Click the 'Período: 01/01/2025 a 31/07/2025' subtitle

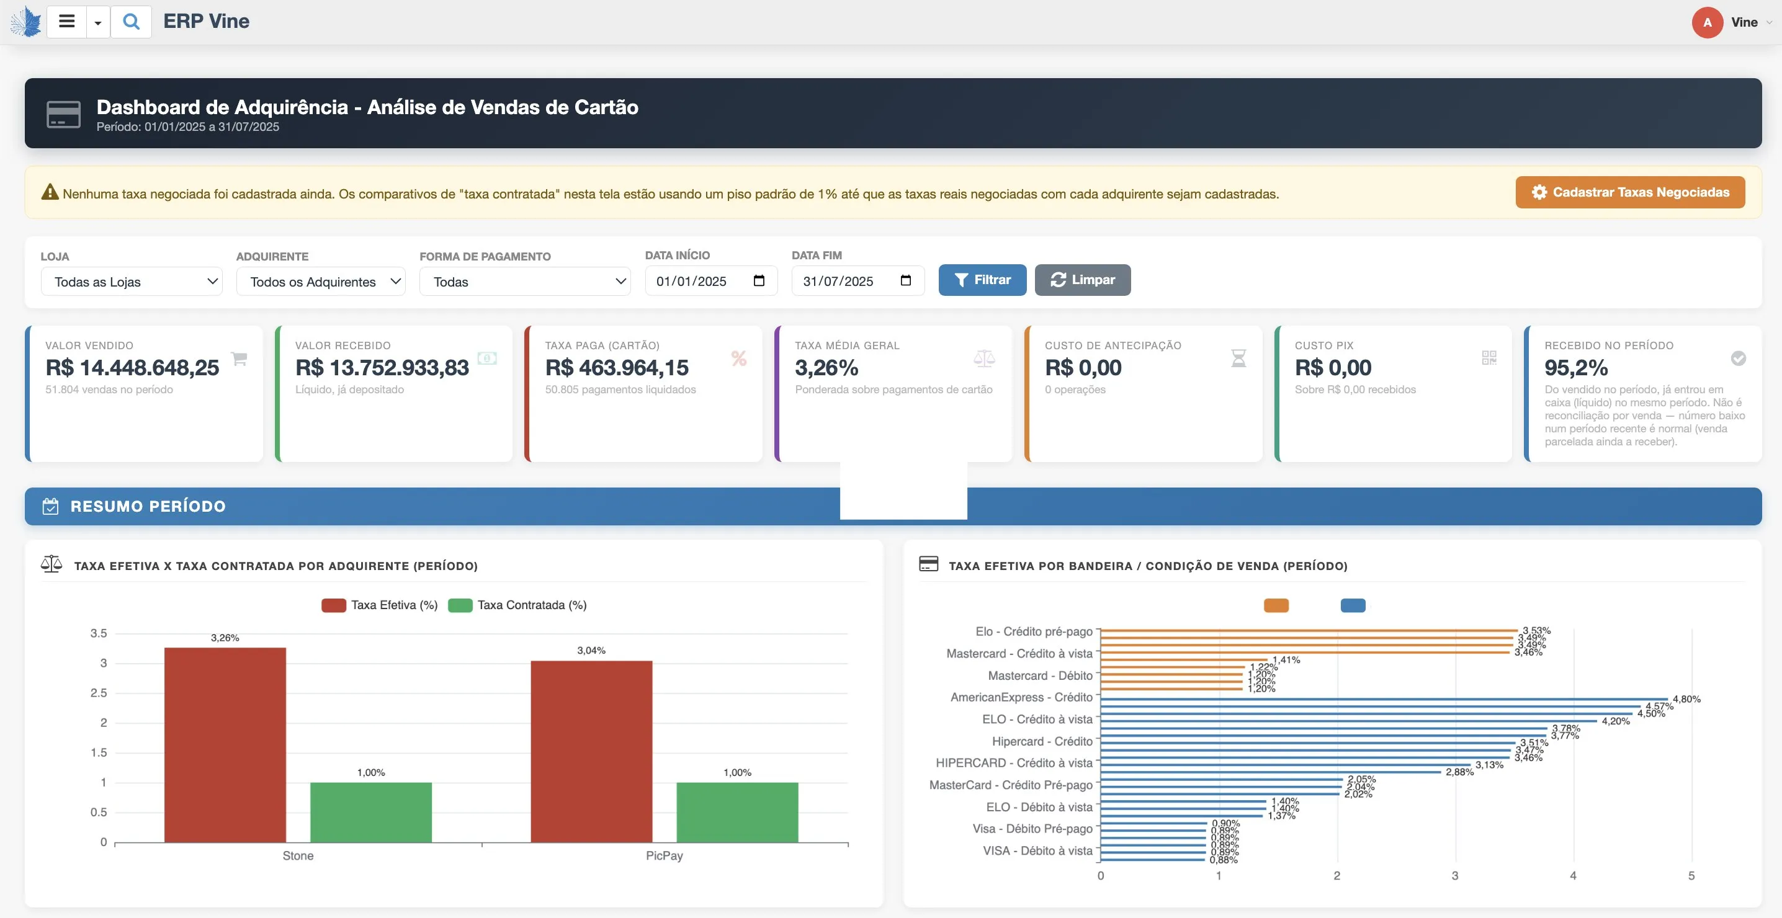(x=187, y=127)
